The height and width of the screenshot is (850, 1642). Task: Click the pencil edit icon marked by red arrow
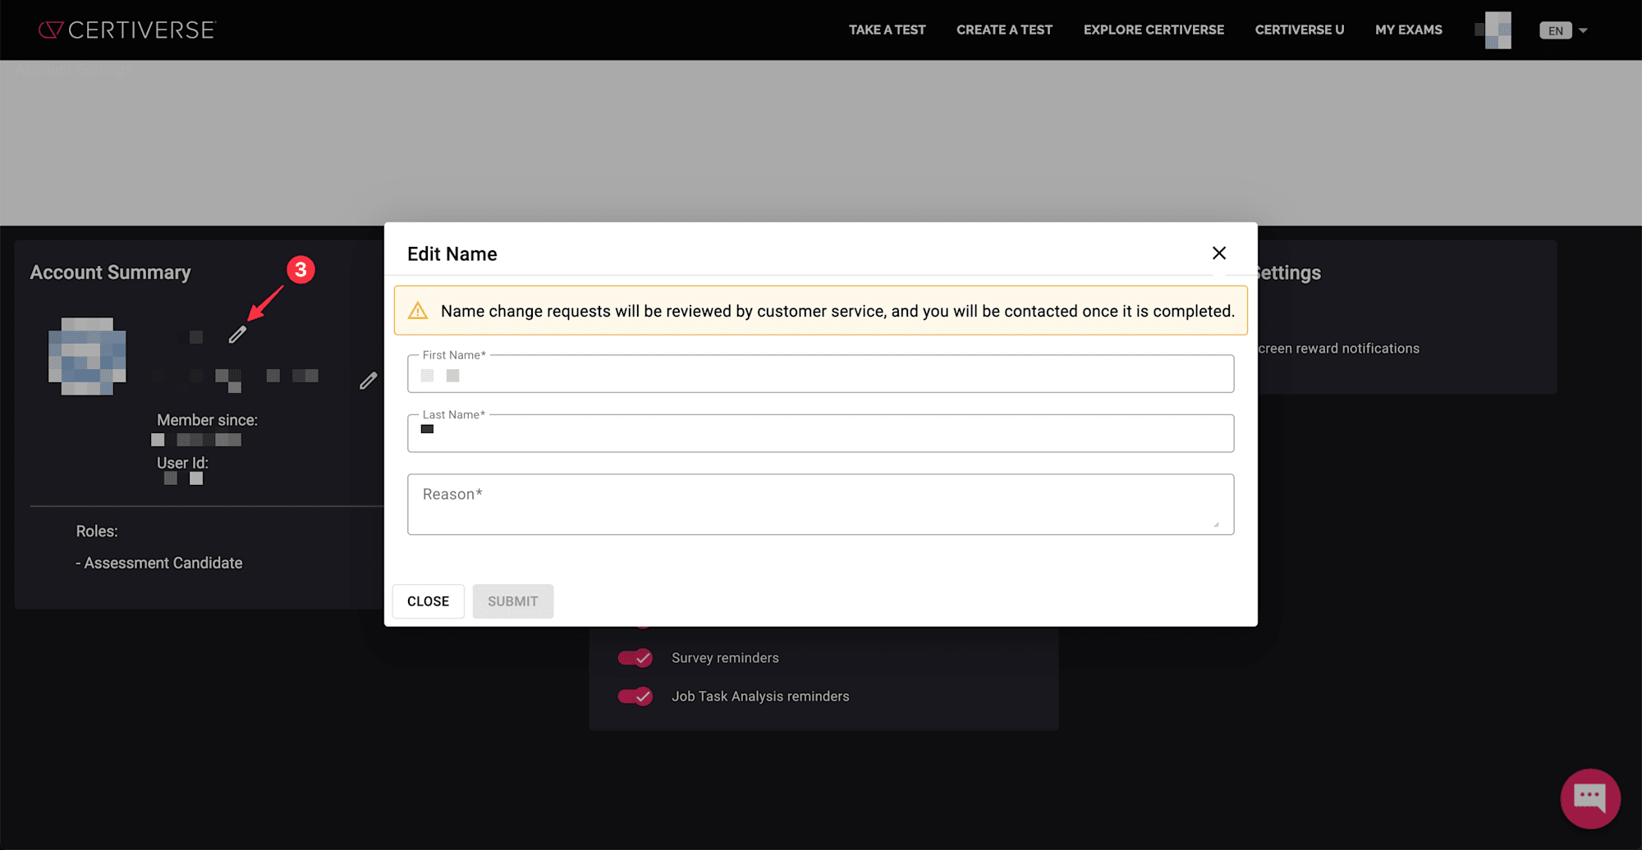238,335
